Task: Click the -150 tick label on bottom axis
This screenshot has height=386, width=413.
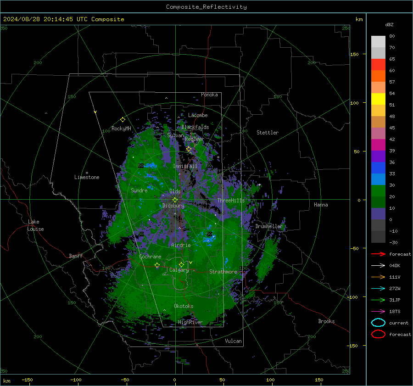Action: point(27,380)
